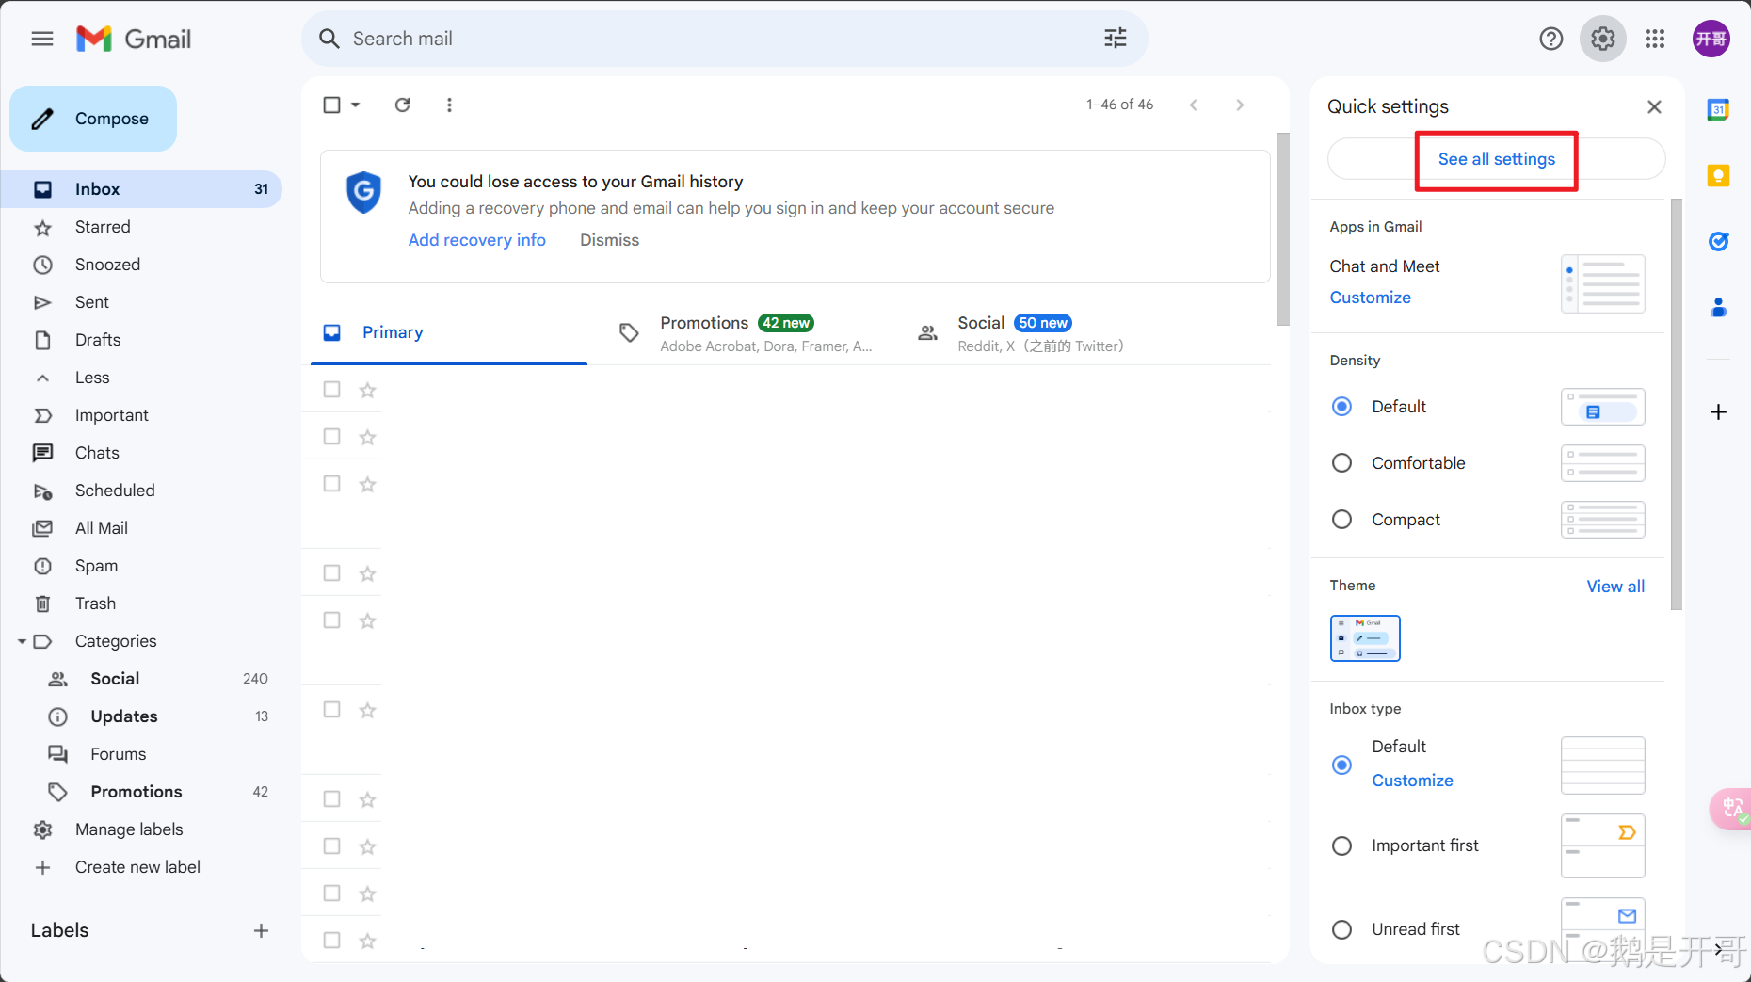The image size is (1751, 982).
Task: Open the select dropdown arrow next to checkbox
Action: tap(356, 105)
